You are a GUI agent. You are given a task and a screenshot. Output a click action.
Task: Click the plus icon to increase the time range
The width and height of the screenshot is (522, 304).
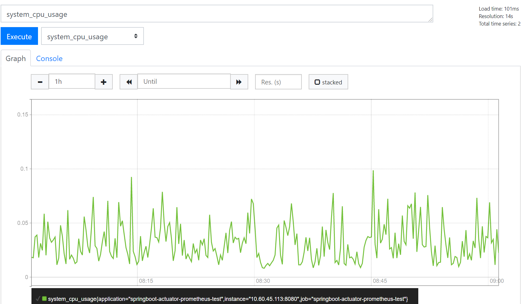[104, 82]
